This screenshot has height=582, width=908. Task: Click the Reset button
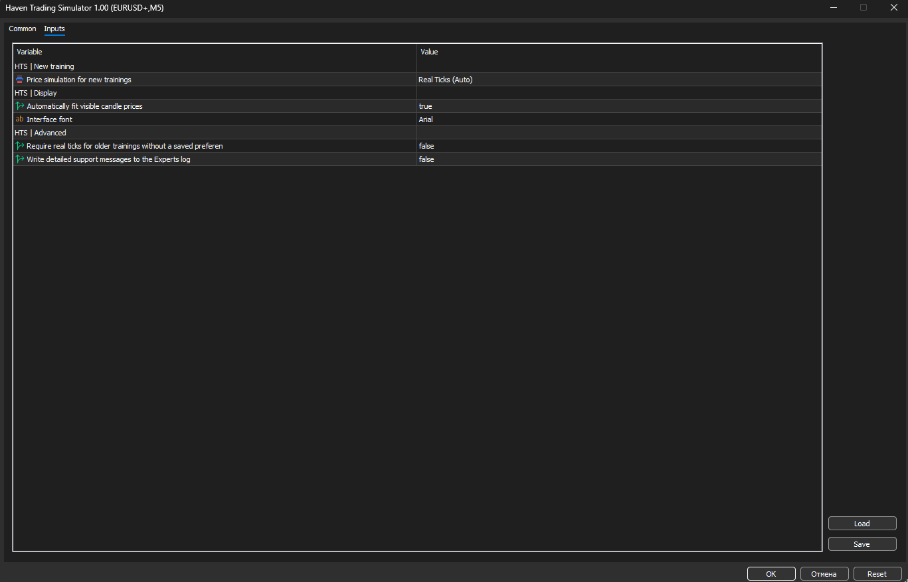click(x=877, y=574)
